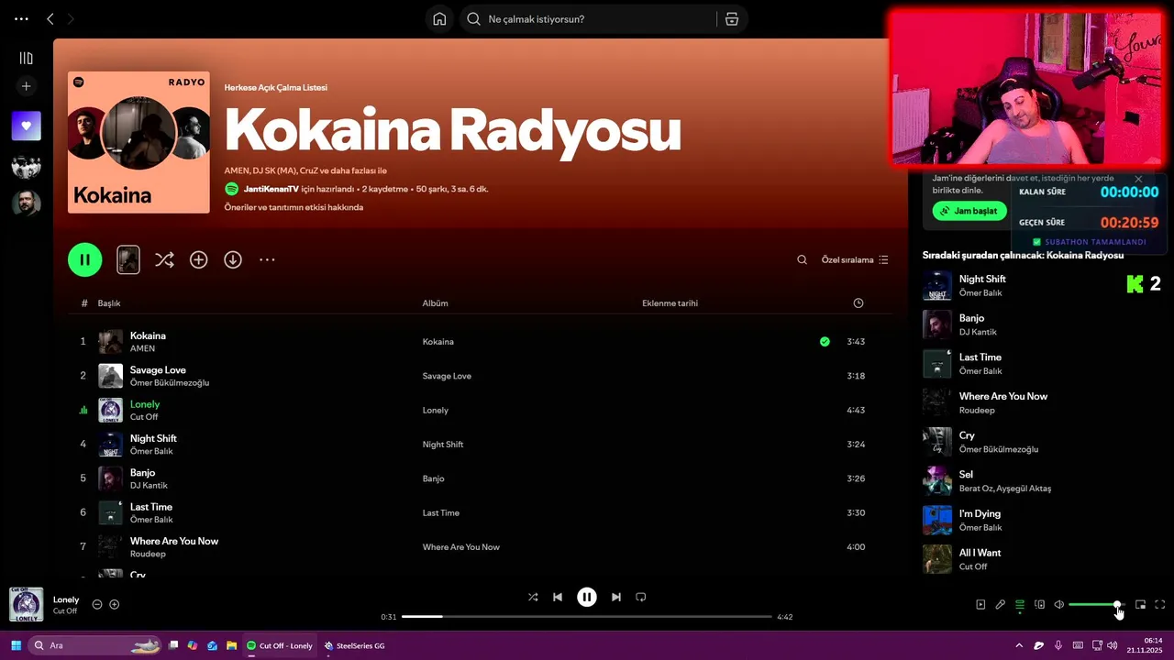
Task: Toggle saved checkmark for Kokaina track
Action: [x=825, y=341]
